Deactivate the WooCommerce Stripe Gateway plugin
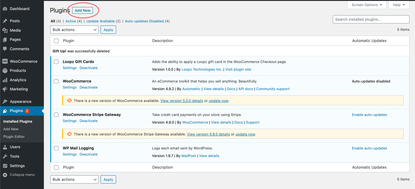415x189 pixels. point(89,121)
